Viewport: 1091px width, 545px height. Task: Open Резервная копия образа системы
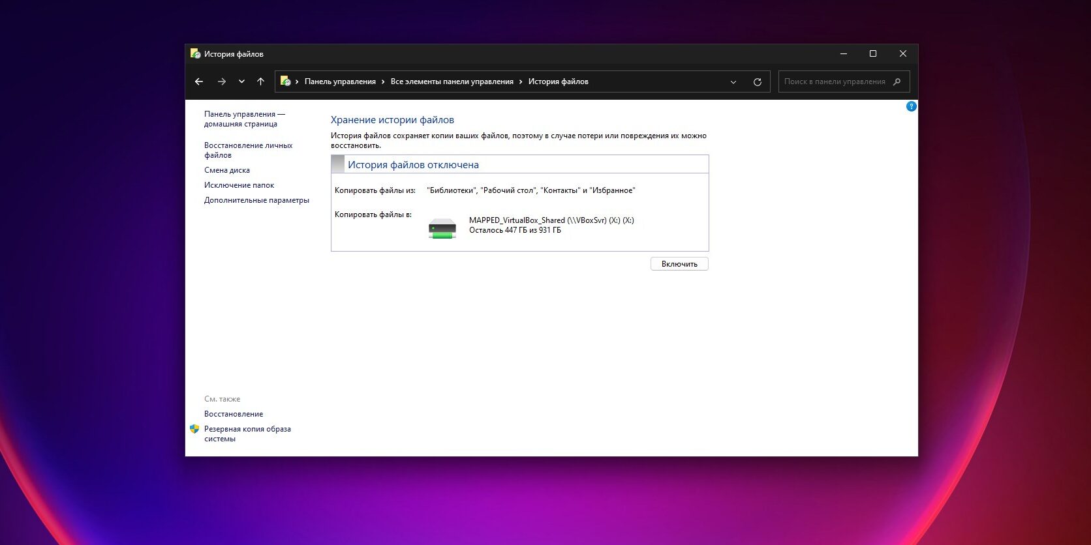pyautogui.click(x=247, y=434)
